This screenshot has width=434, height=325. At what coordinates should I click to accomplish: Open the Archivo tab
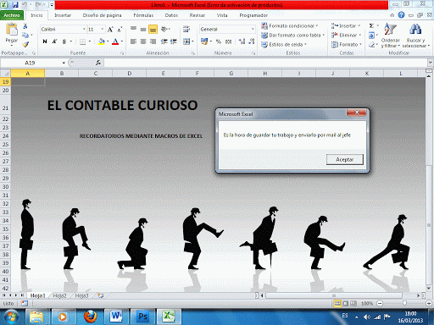(x=12, y=15)
